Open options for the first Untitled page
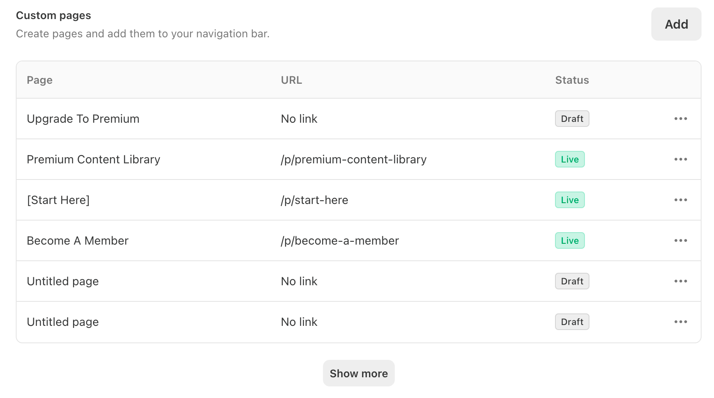Image resolution: width=714 pixels, height=398 pixels. [680, 281]
